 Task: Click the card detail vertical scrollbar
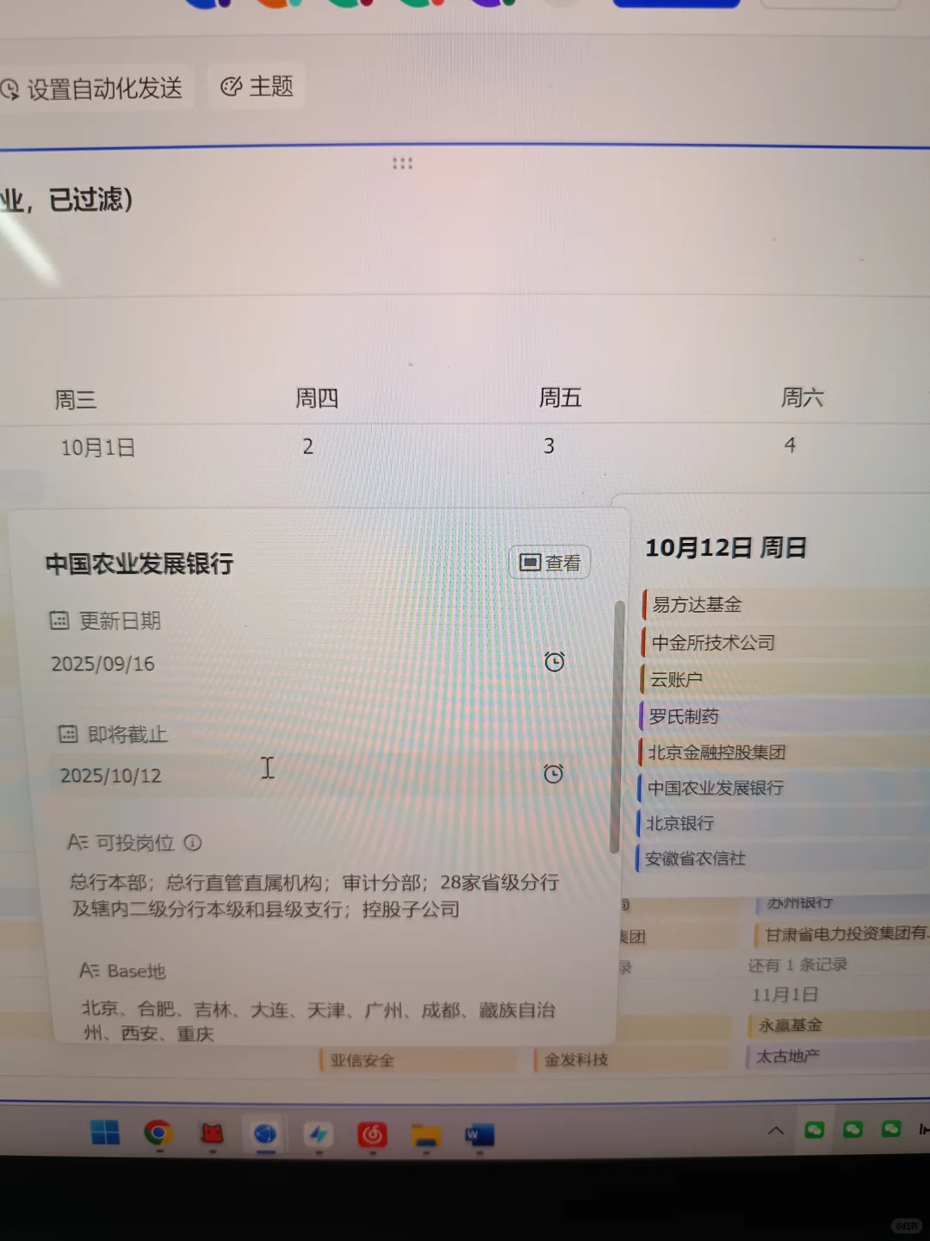tap(617, 727)
